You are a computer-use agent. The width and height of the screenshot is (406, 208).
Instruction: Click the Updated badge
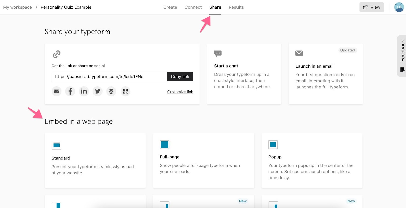point(347,50)
